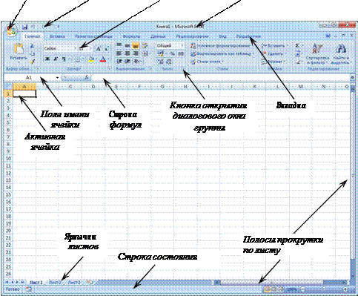358x296 pixels.
Task: Decrease font size with small A button
Action: [x=107, y=48]
